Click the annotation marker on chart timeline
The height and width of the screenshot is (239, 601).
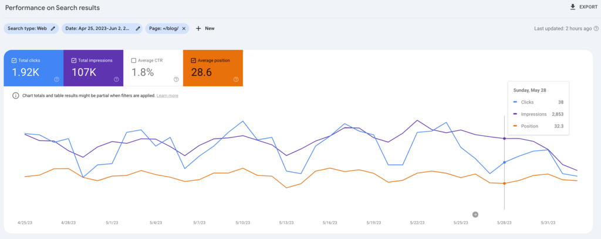pos(475,214)
